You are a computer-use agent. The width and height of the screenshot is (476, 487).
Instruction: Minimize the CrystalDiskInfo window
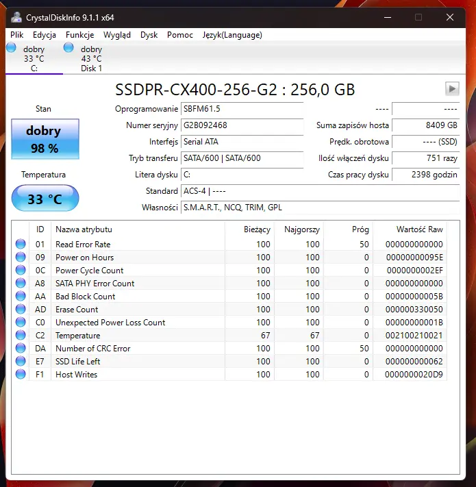pyautogui.click(x=388, y=17)
